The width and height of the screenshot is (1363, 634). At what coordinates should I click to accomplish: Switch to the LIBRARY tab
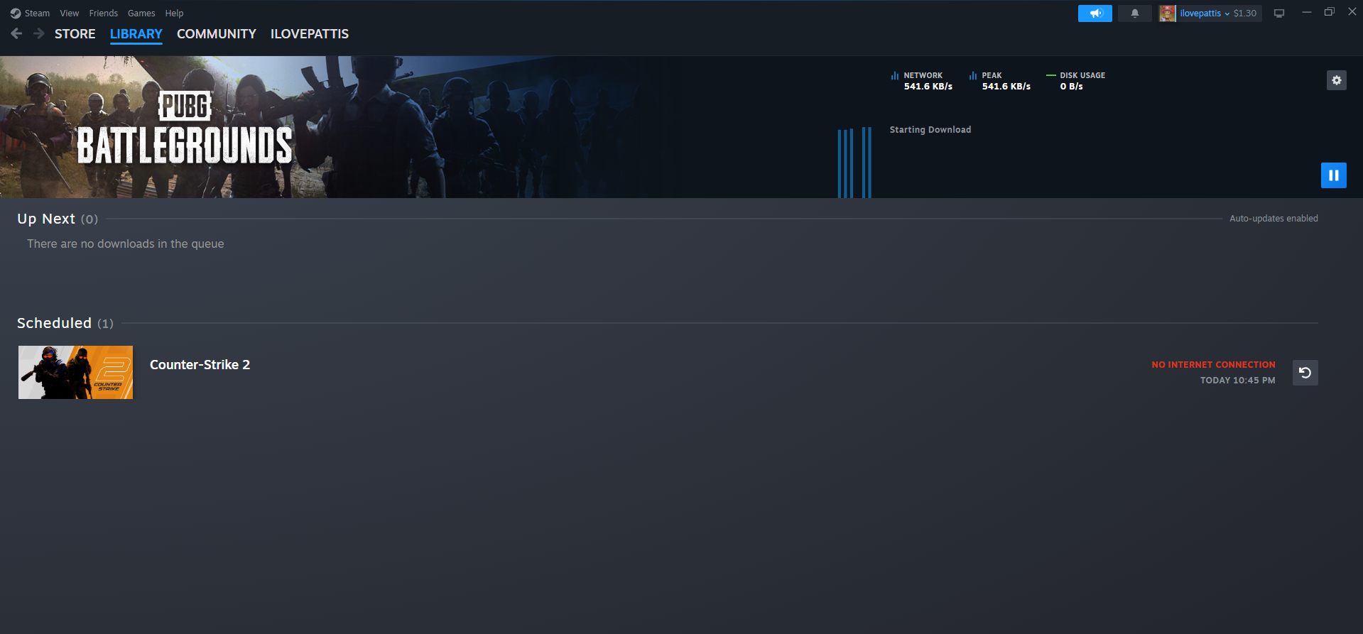pyautogui.click(x=136, y=34)
